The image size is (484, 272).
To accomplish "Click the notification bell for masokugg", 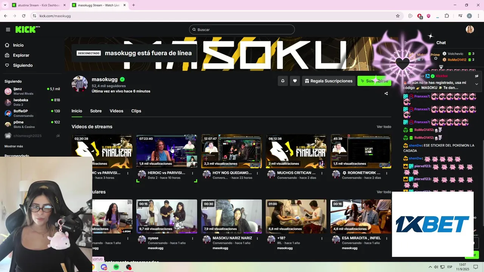I will (282, 81).
